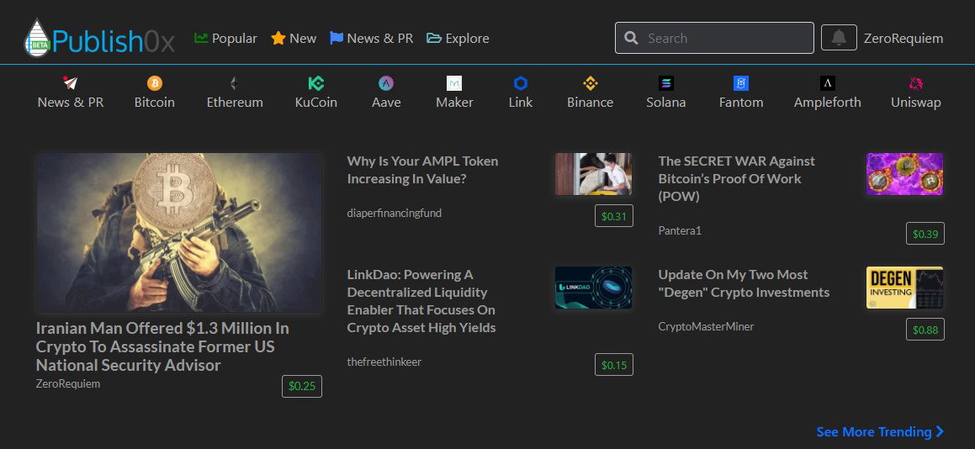The height and width of the screenshot is (449, 975).
Task: Click the $0.39 tip amount
Action: coord(925,233)
